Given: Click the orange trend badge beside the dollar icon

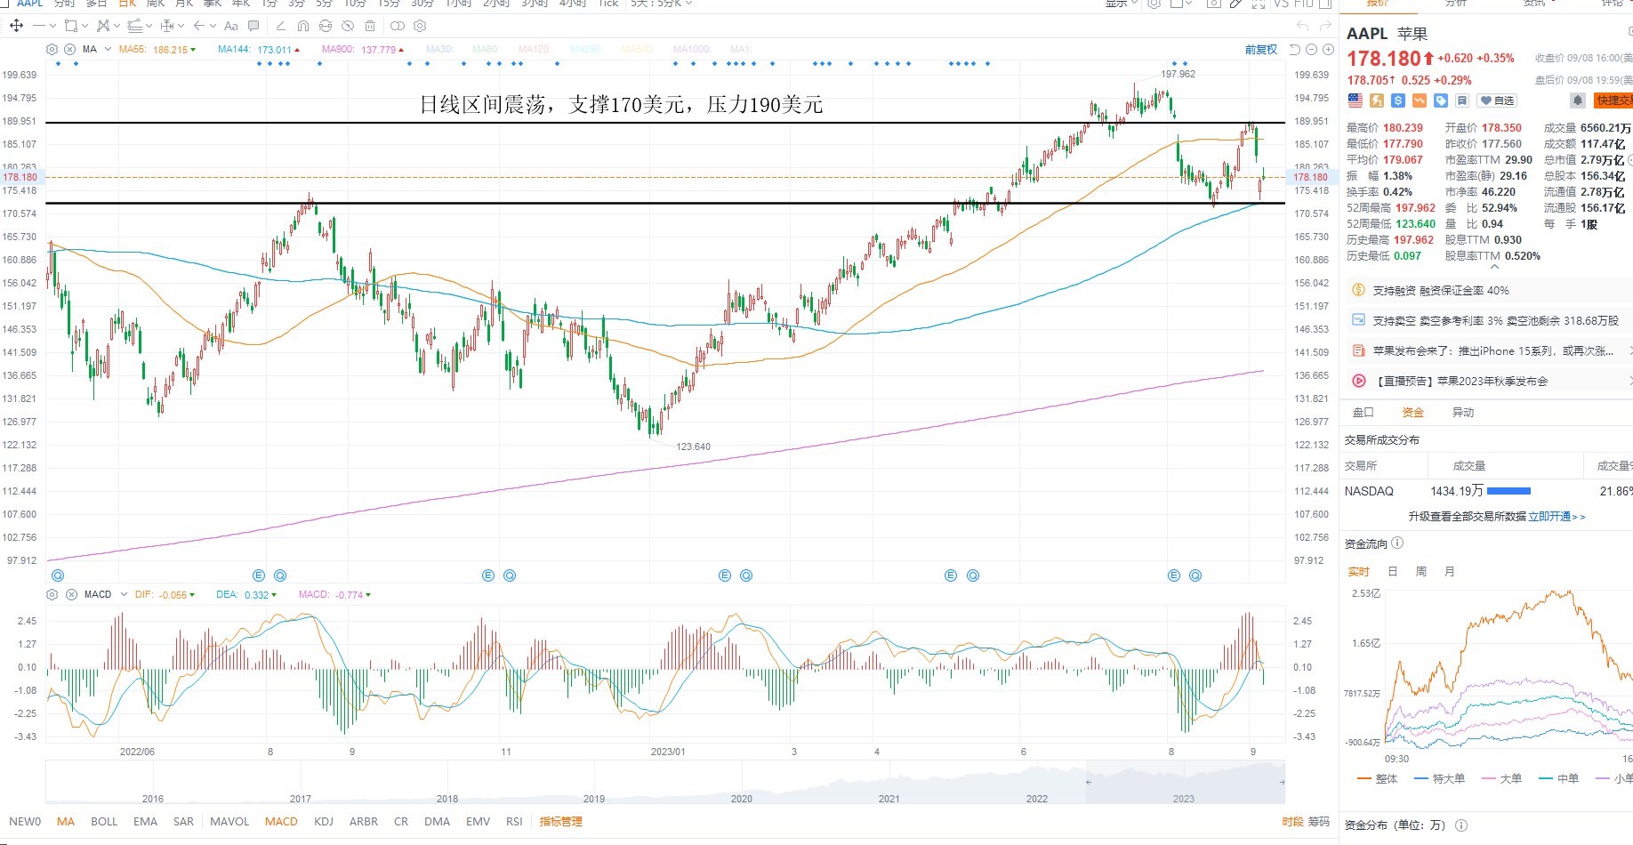Looking at the screenshot, I should pos(1420,101).
